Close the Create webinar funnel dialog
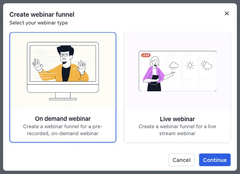The image size is (240, 174). [x=227, y=14]
